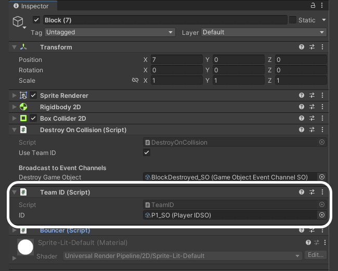Open the Inspector panel kebab menu

click(x=323, y=5)
